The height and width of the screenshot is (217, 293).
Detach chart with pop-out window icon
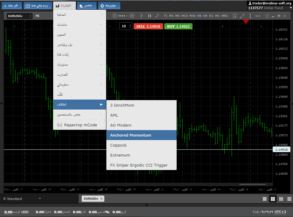coord(267,16)
